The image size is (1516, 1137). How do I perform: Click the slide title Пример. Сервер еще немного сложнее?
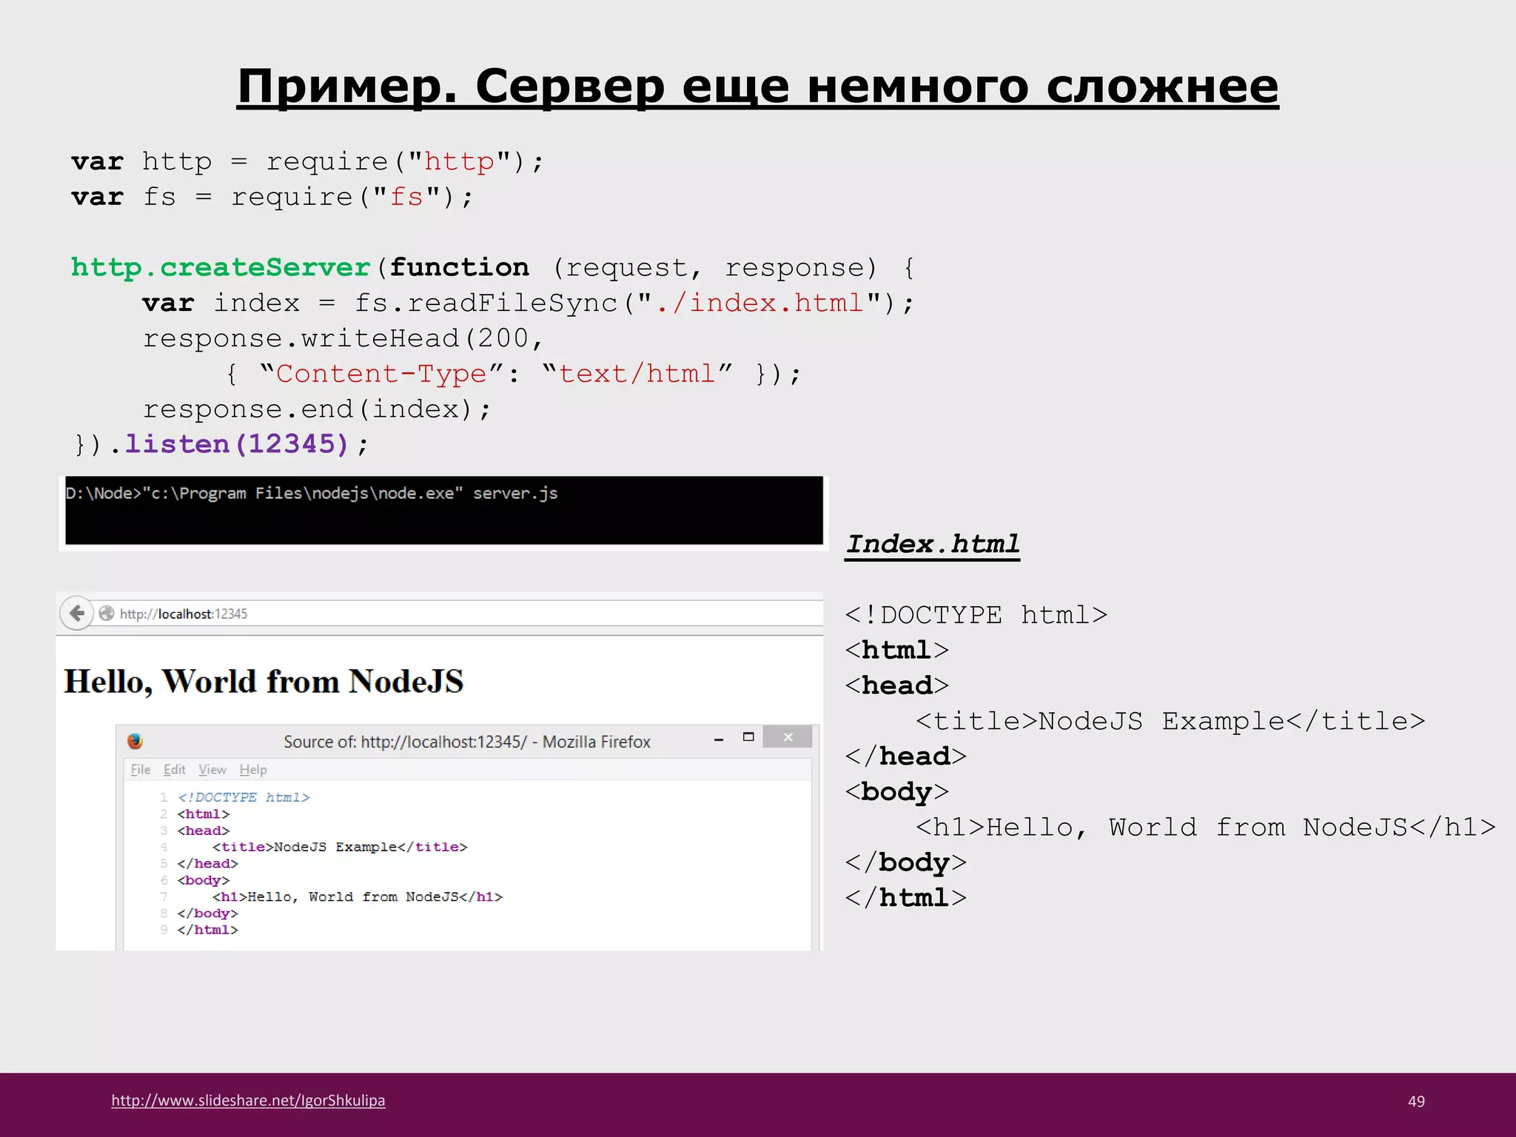[757, 87]
